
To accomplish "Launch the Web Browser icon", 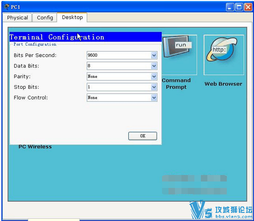I will 224,55.
